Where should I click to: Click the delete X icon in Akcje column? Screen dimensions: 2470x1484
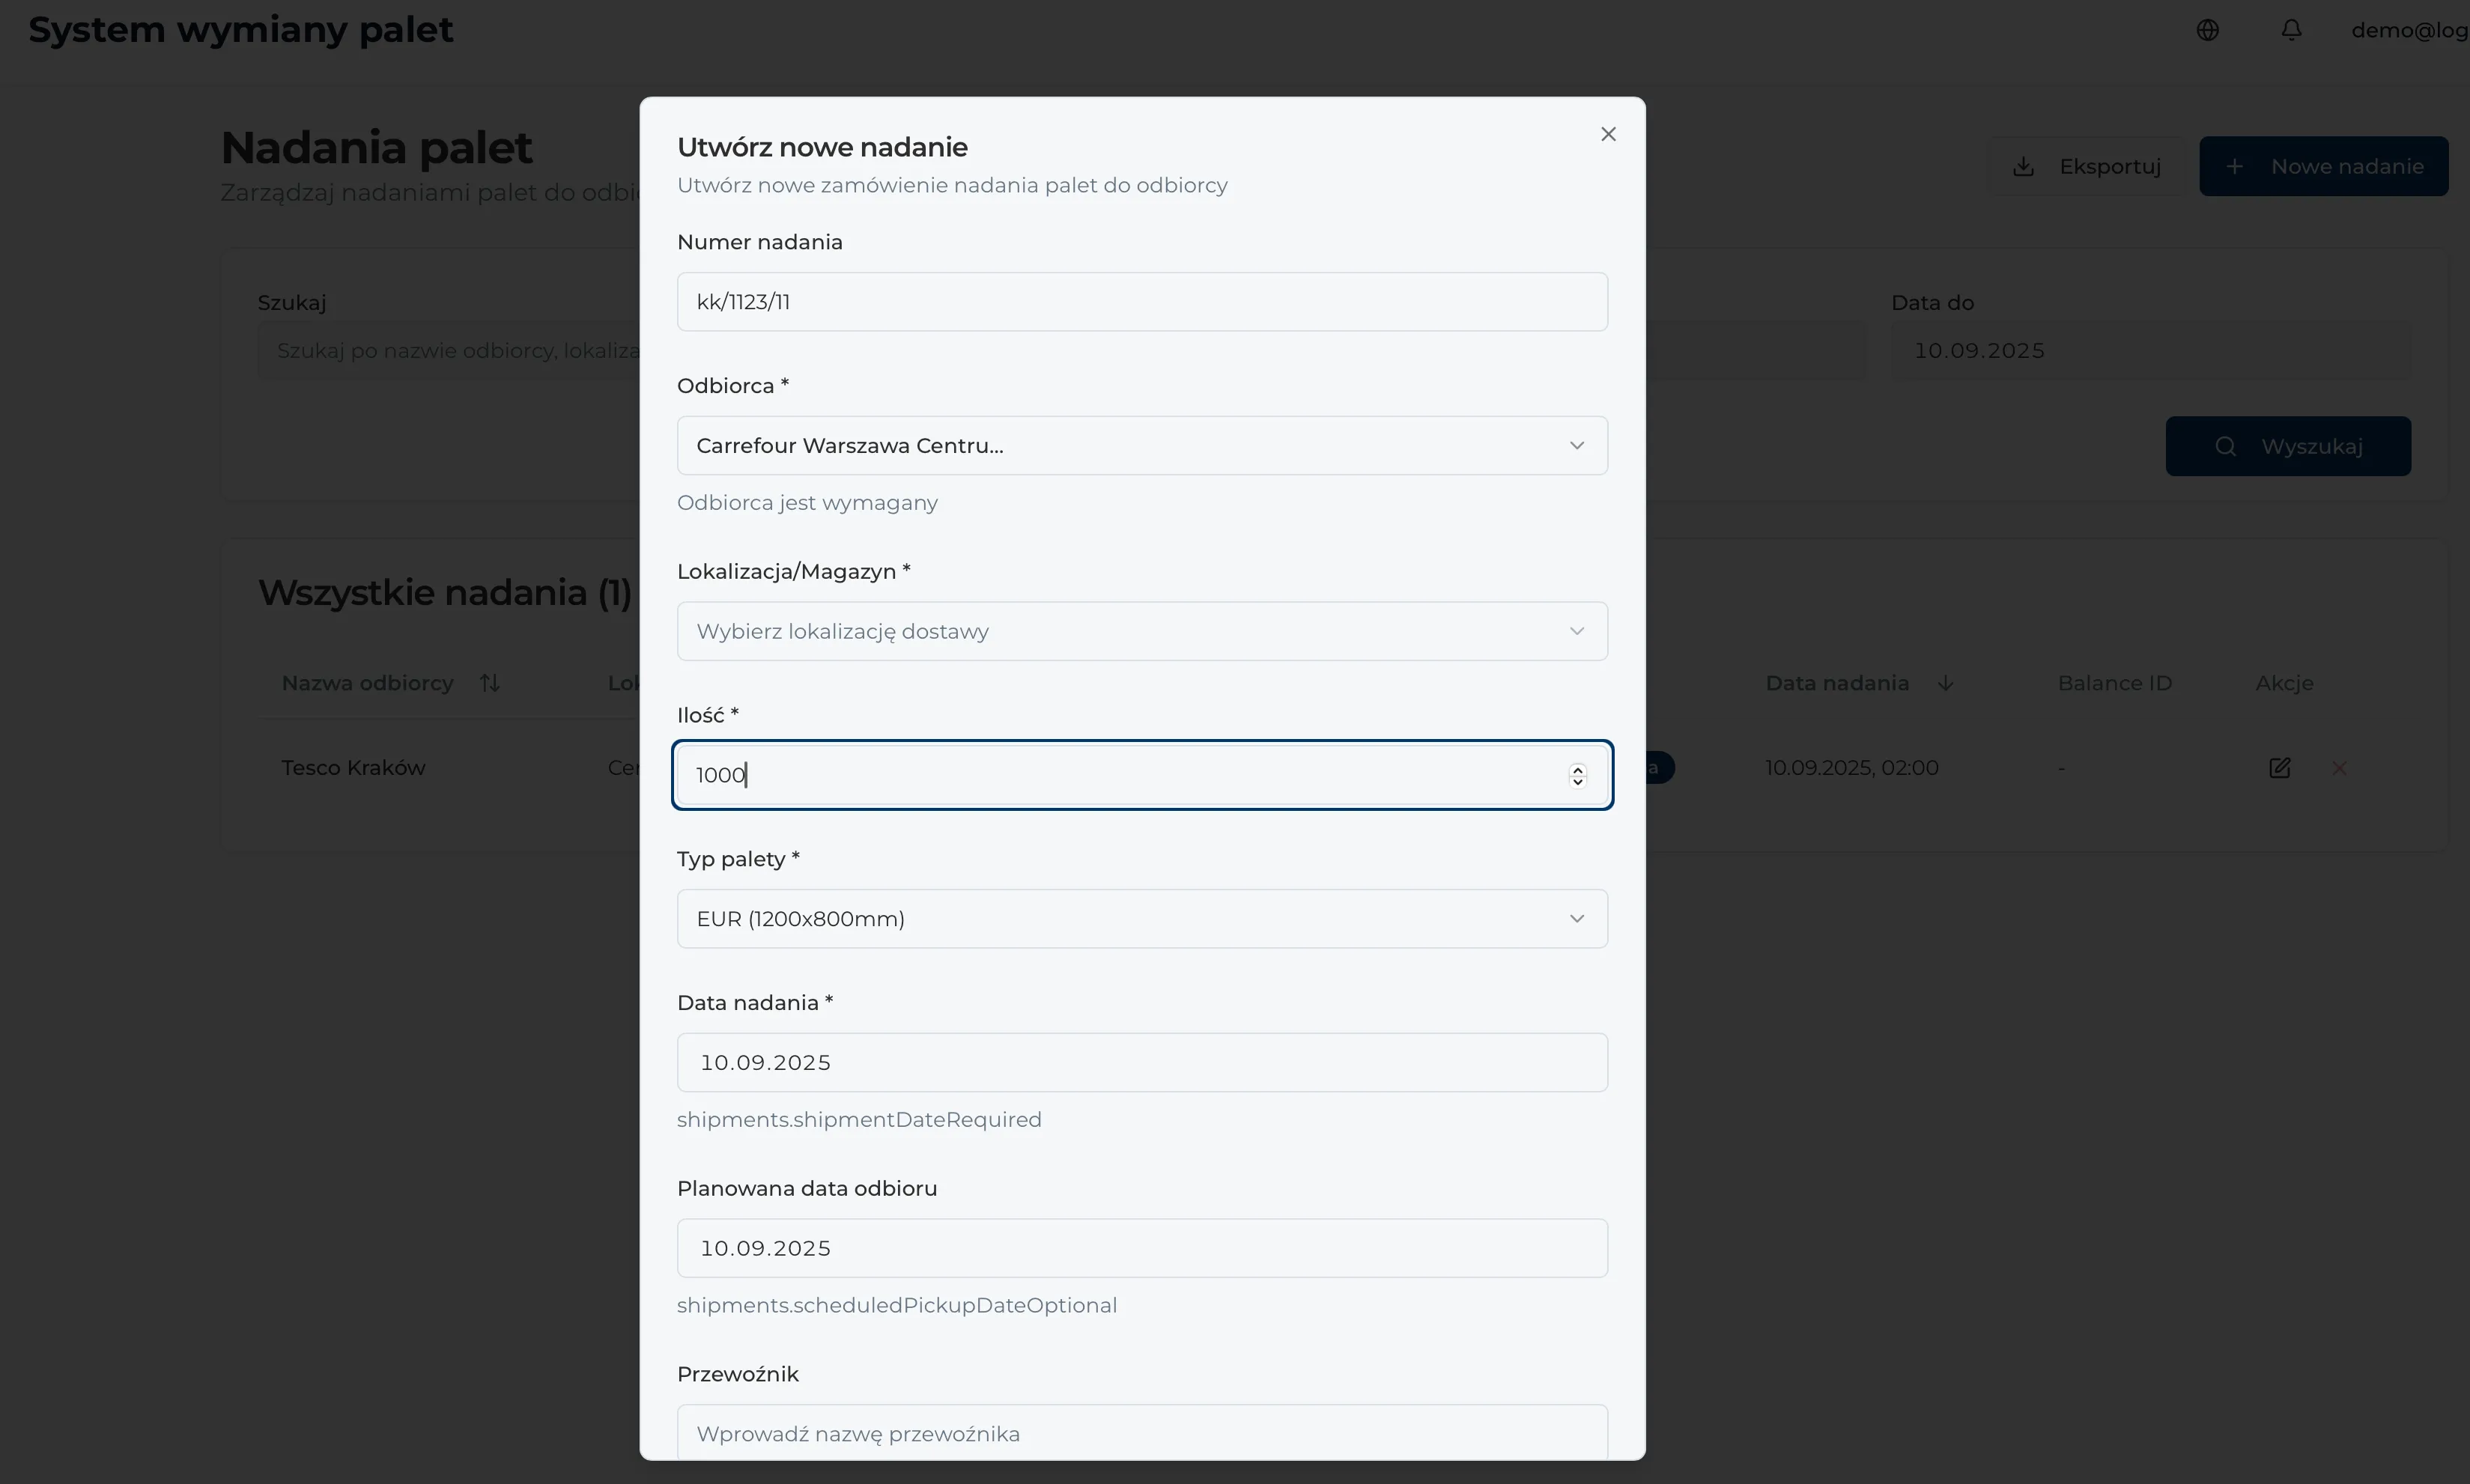point(2339,768)
